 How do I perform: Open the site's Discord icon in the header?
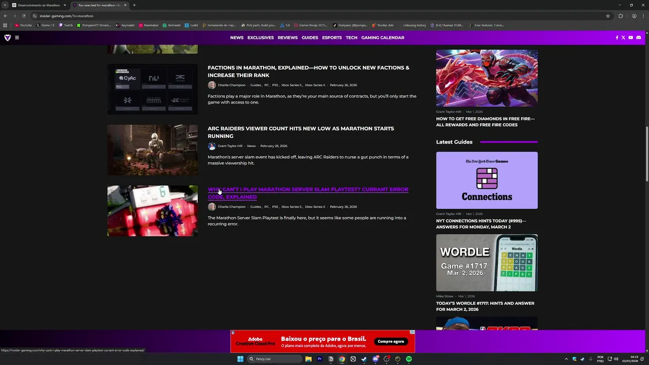(x=638, y=38)
